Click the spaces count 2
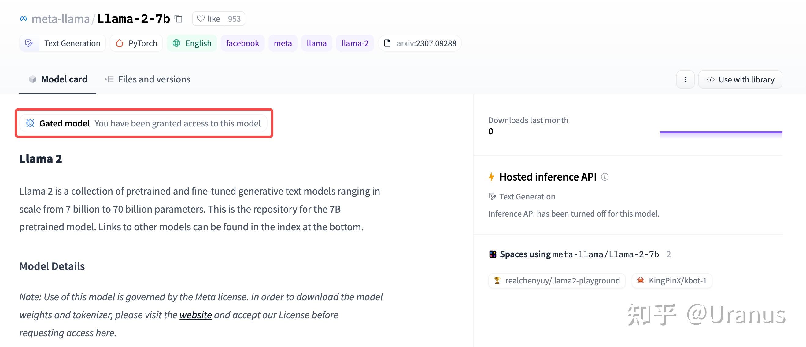The height and width of the screenshot is (347, 806). click(x=669, y=254)
